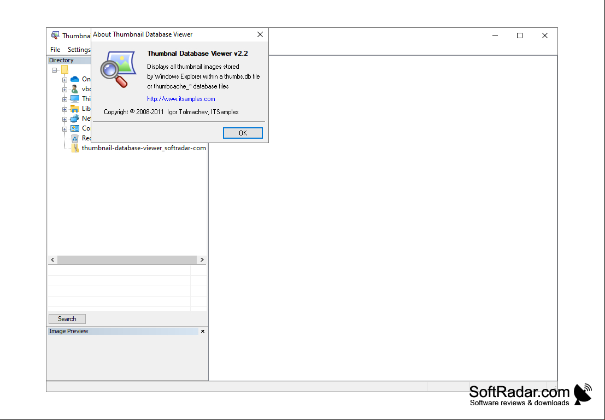
Task: Open the itsamples.com website link
Action: pyautogui.click(x=181, y=99)
